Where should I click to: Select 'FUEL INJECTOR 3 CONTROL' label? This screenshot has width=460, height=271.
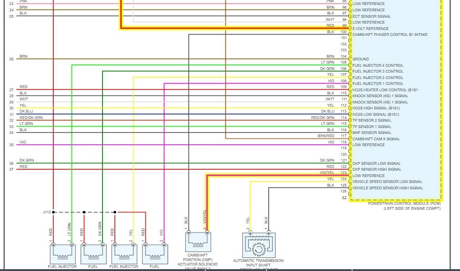click(x=378, y=71)
